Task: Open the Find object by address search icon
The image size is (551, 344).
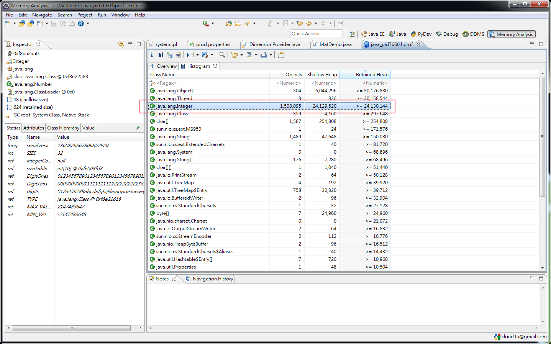Action: 222,55
